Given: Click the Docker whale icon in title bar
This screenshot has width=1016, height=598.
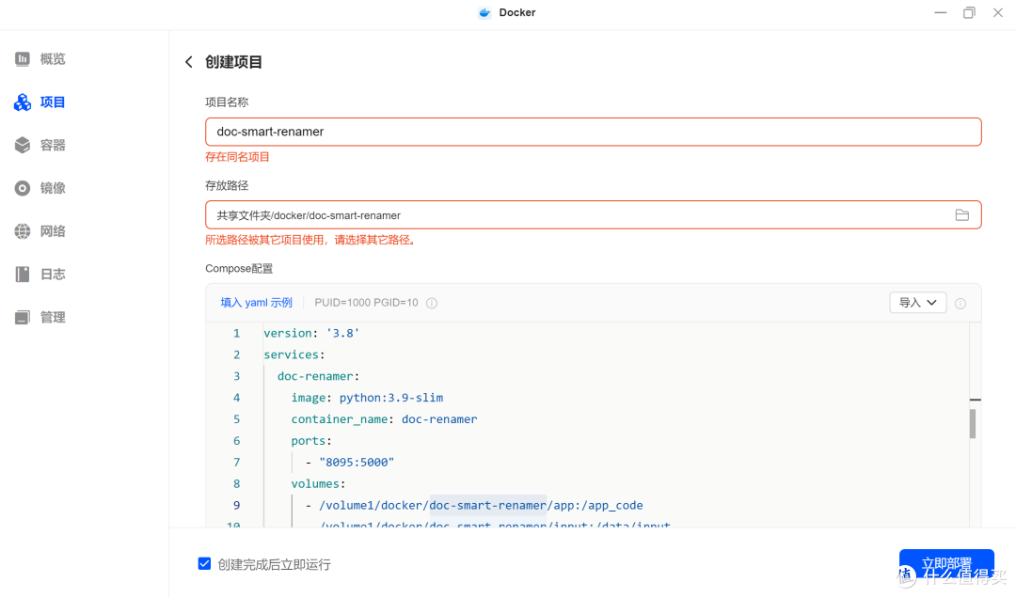Looking at the screenshot, I should point(484,13).
